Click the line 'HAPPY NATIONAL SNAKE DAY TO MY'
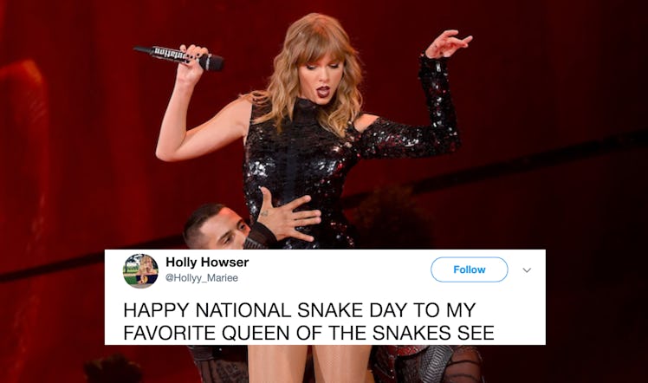 point(300,310)
